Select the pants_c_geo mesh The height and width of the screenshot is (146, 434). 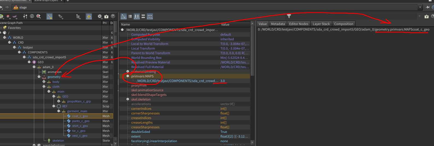pyautogui.click(x=81, y=121)
